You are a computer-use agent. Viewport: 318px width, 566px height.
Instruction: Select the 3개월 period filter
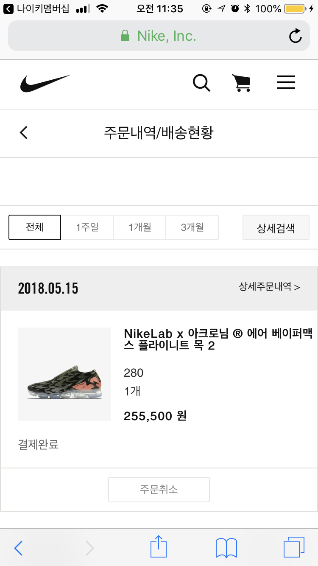pyautogui.click(x=192, y=227)
